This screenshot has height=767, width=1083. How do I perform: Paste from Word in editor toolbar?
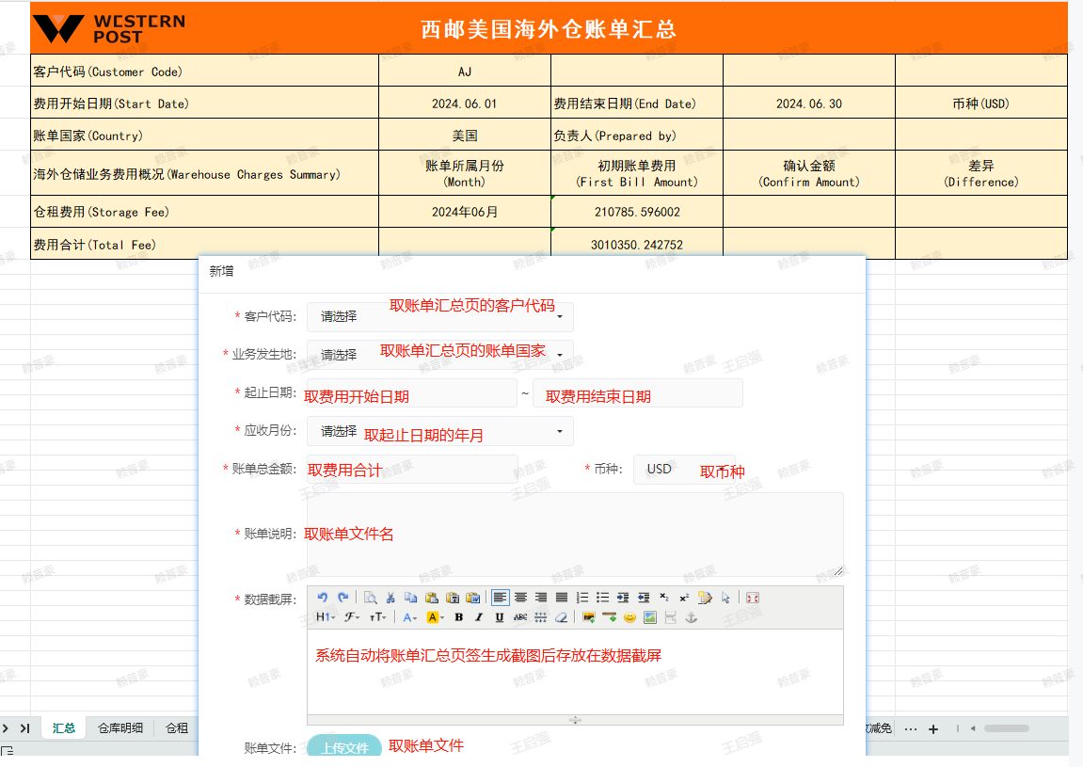[x=473, y=598]
